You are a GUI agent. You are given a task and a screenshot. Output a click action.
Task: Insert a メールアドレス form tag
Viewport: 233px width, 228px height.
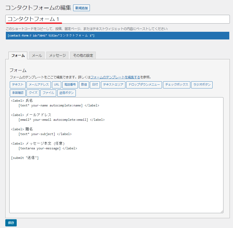click(39, 85)
